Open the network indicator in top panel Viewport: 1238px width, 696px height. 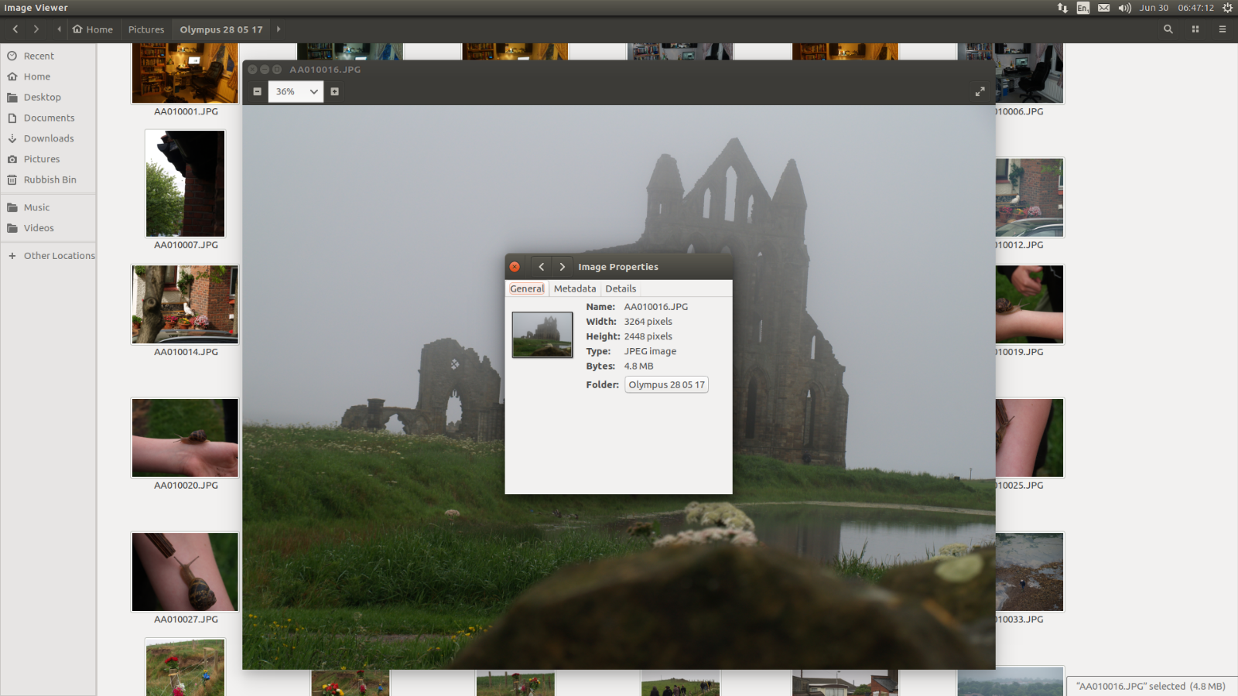point(1062,8)
